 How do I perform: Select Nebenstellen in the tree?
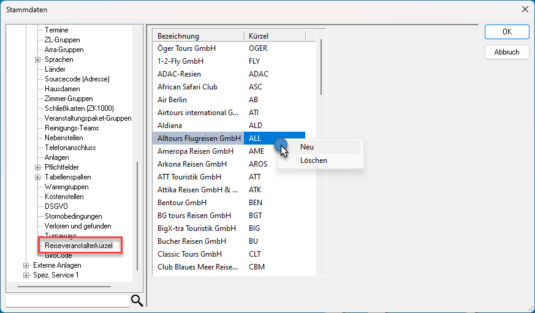click(x=64, y=138)
